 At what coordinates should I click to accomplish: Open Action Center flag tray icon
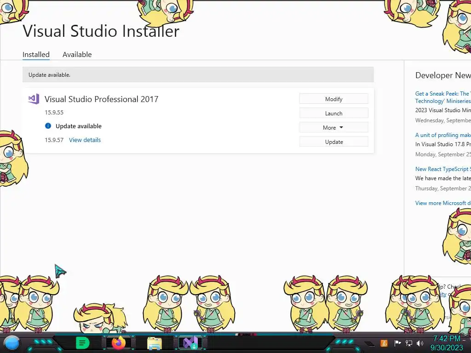397,343
